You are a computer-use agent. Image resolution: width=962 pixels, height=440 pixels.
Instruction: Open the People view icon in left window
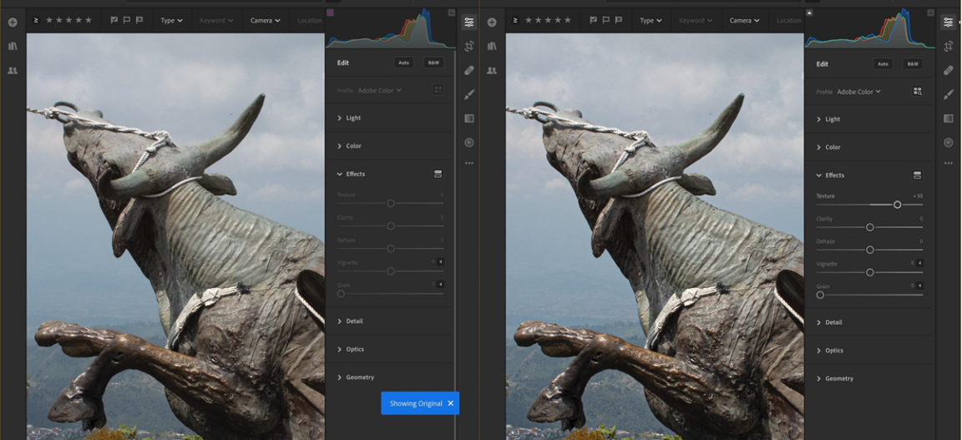click(13, 71)
